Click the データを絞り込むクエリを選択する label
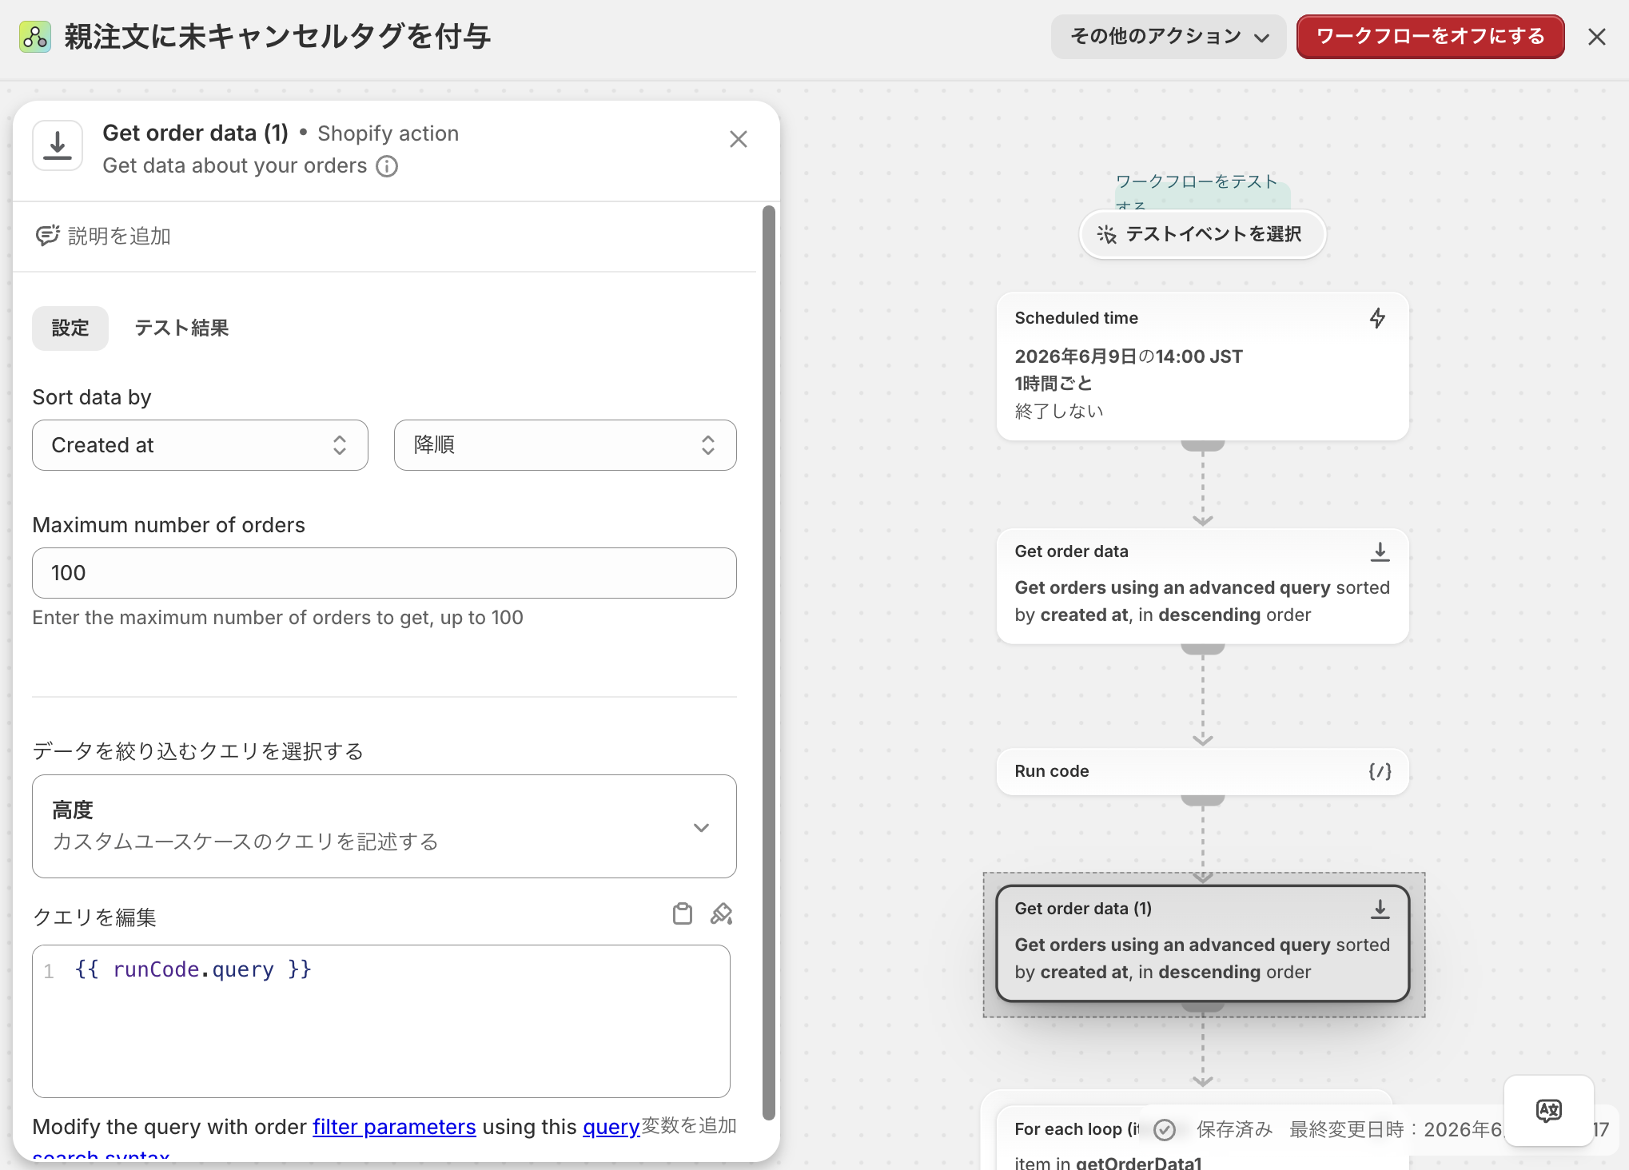This screenshot has height=1170, width=1629. [x=198, y=751]
